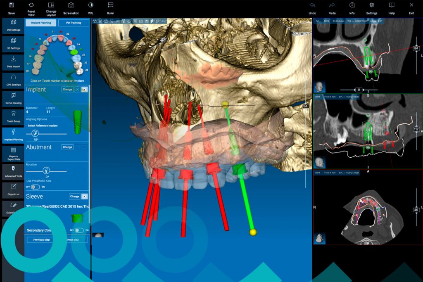Viewport: 423px width, 282px height.
Task: Take a screenshot with the Screenshot tool
Action: 71,8
